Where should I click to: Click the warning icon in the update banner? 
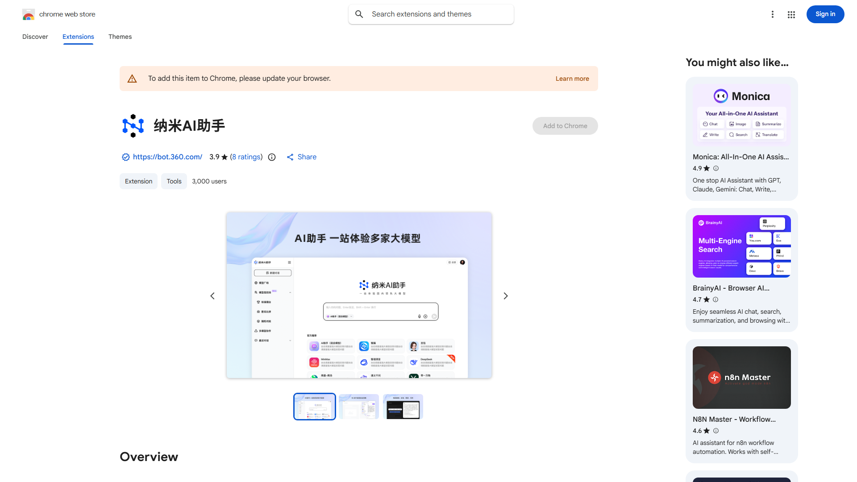pyautogui.click(x=132, y=78)
